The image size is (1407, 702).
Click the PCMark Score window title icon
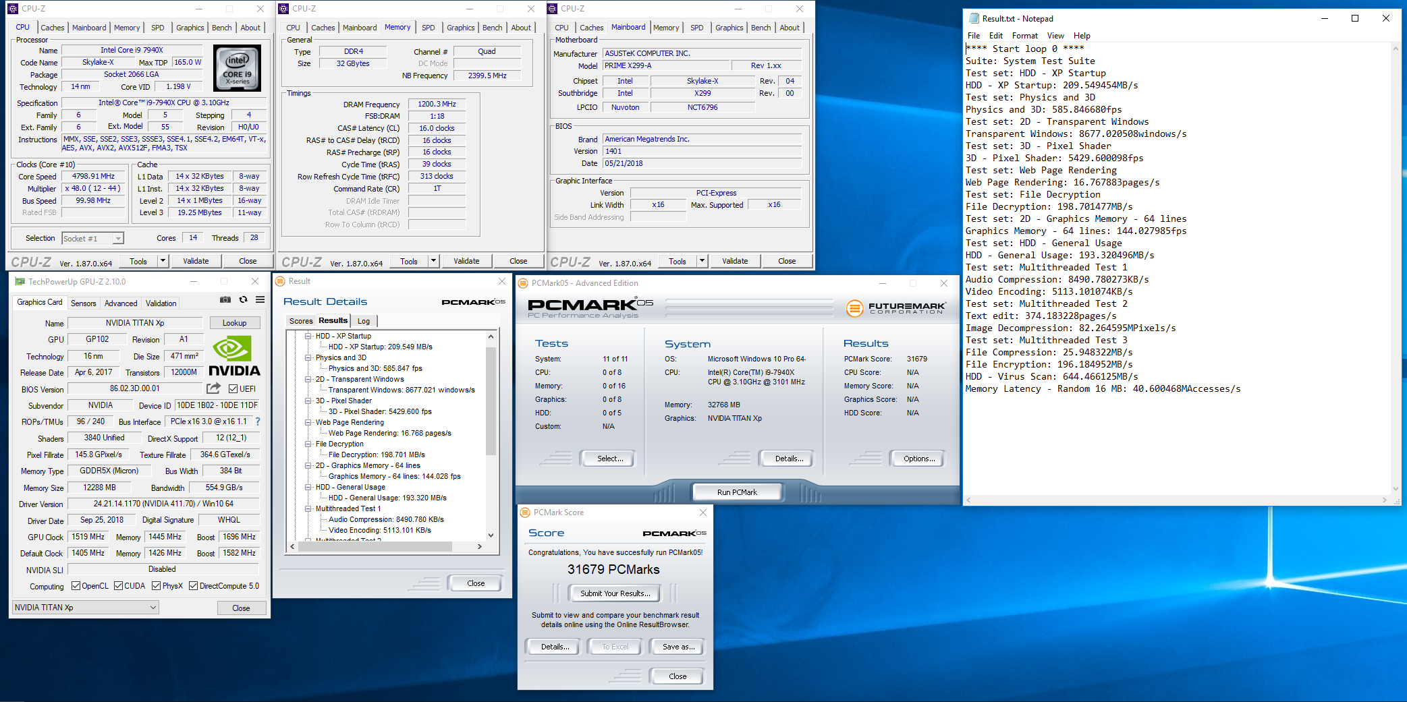[x=525, y=513]
